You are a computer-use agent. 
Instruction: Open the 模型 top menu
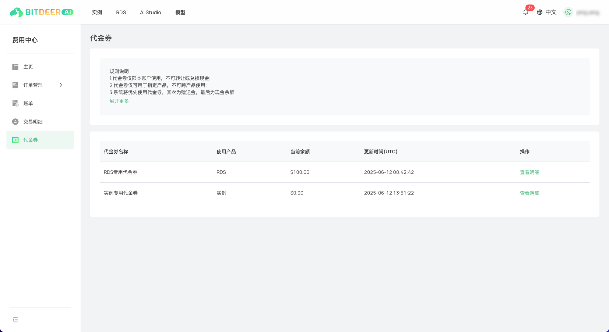[x=180, y=12]
